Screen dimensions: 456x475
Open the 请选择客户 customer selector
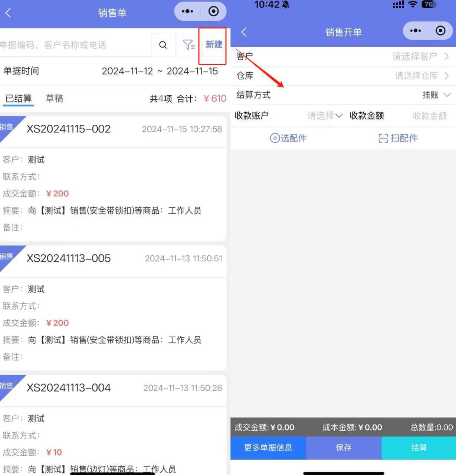(421, 56)
